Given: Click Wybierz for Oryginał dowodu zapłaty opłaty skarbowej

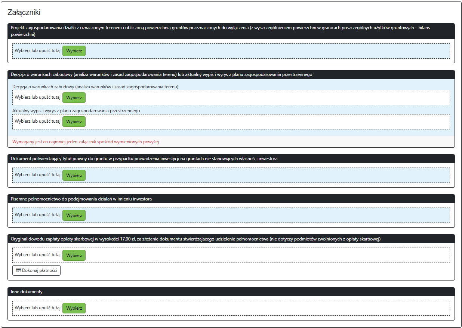Looking at the screenshot, I should [x=74, y=255].
